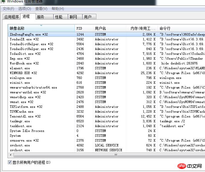The image size is (205, 172).
Task: Select Tencentdl.exe *32 process
Action: [x=25, y=117]
